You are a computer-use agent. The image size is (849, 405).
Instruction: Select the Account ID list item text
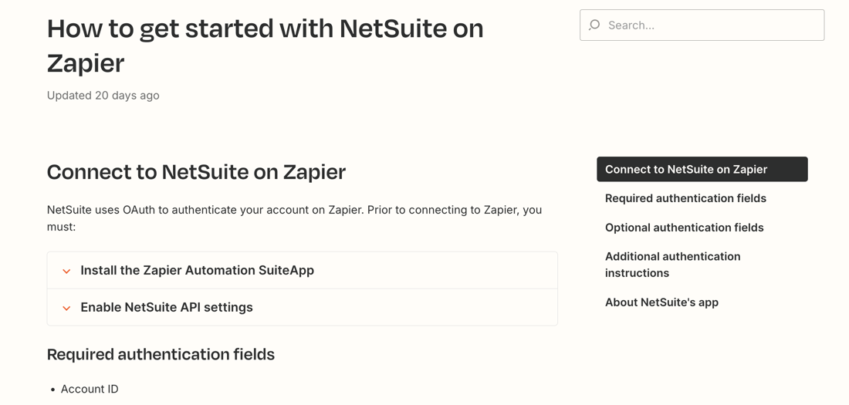point(90,390)
